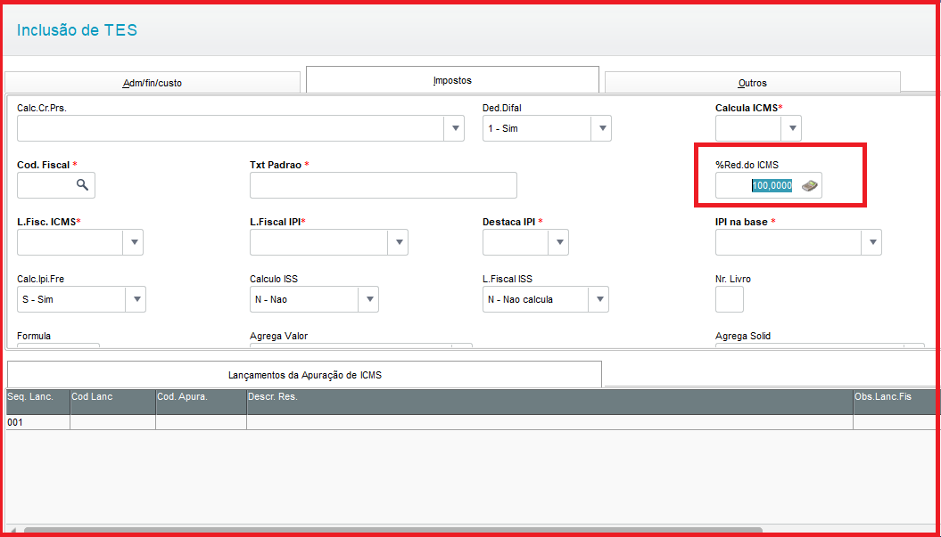This screenshot has height=537, width=941.
Task: Click the Nr. Livro input box
Action: point(729,299)
